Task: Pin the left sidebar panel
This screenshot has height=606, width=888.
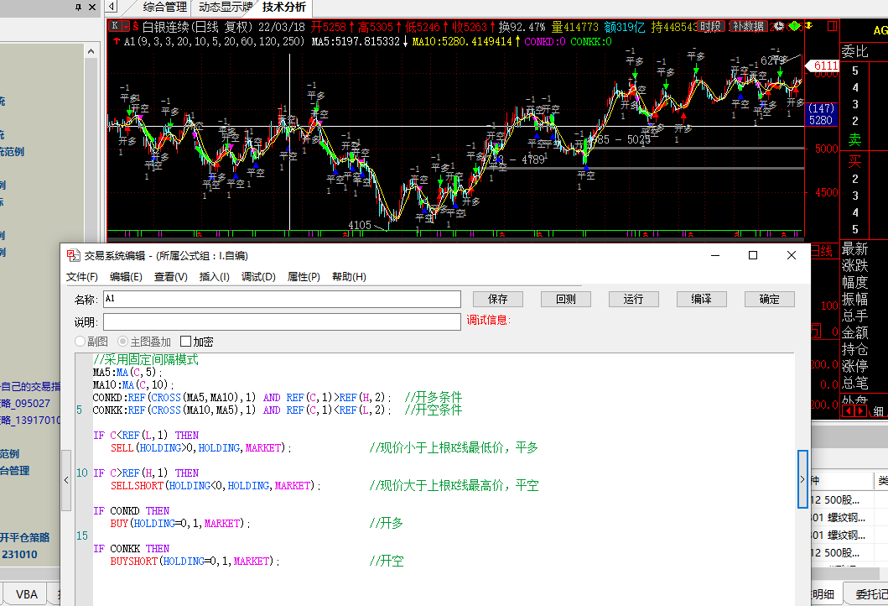Action: [78, 8]
